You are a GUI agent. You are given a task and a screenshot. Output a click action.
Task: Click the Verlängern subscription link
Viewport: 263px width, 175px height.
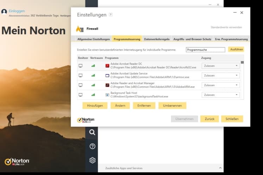click(x=65, y=15)
